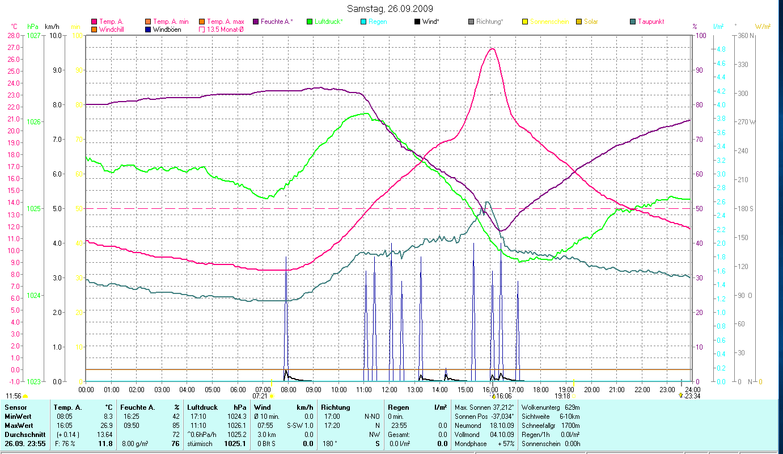Click the maximum pressure value 1026.1
Image resolution: width=783 pixels, height=454 pixels.
pos(236,426)
